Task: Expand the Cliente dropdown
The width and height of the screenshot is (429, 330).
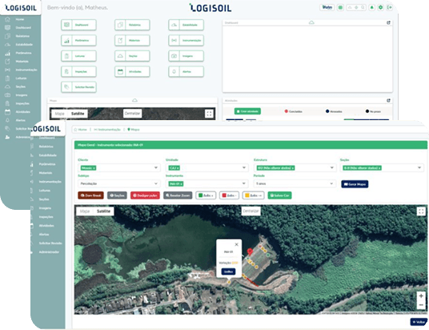Action: 119,167
